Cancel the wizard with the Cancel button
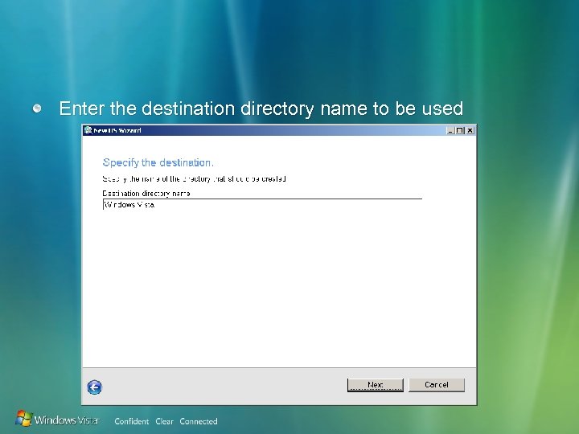579x434 pixels. [x=437, y=385]
